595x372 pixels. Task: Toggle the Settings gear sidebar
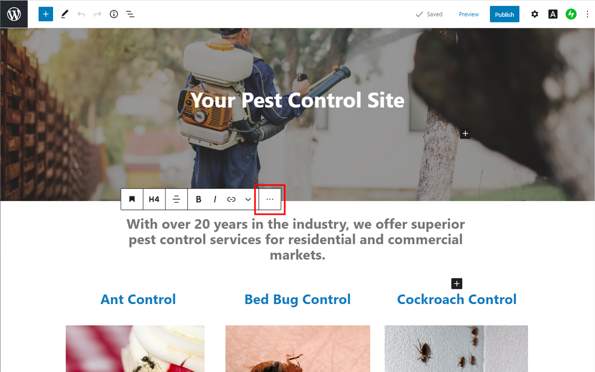click(x=535, y=14)
